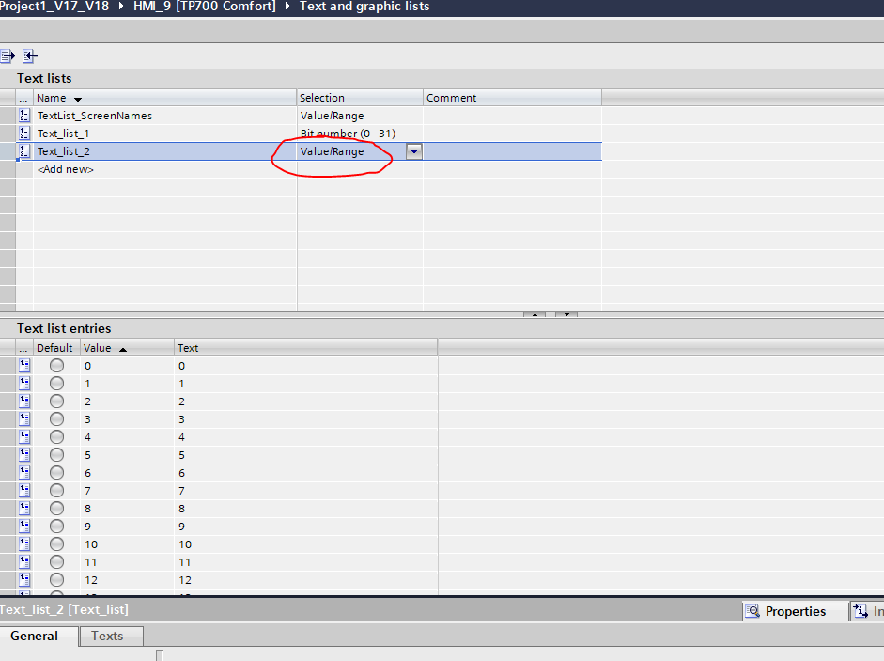Open the Properties inspector tab
Screen dimensions: 884x661
[x=795, y=611]
